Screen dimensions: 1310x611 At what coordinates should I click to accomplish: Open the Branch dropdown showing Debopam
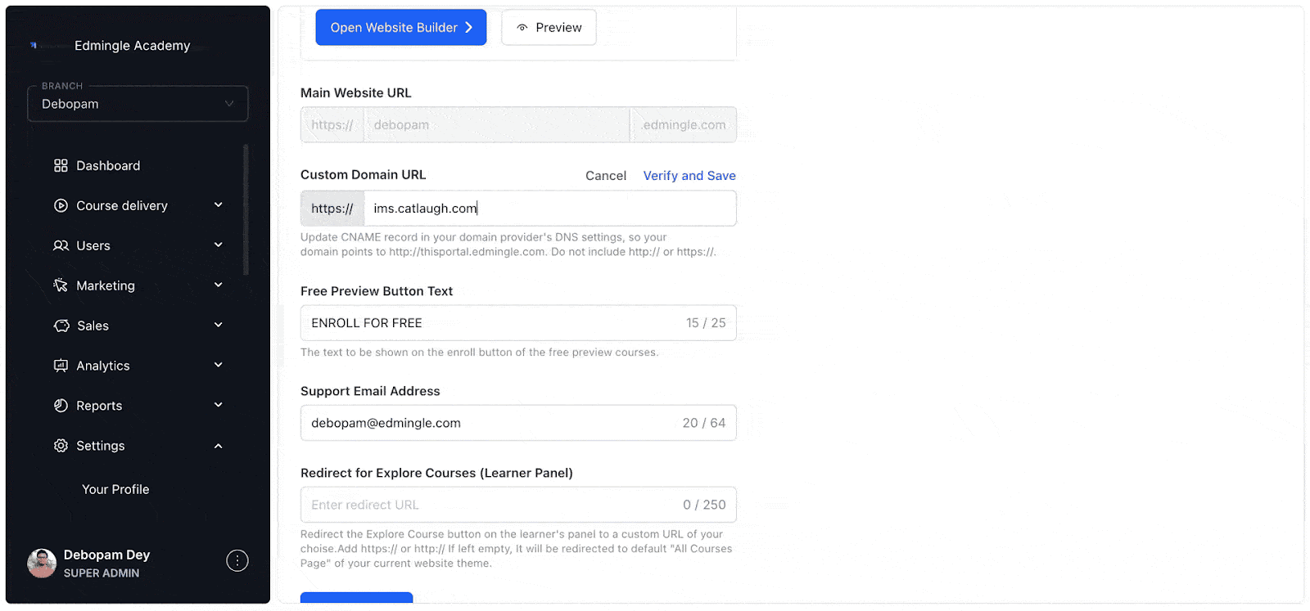pos(138,104)
